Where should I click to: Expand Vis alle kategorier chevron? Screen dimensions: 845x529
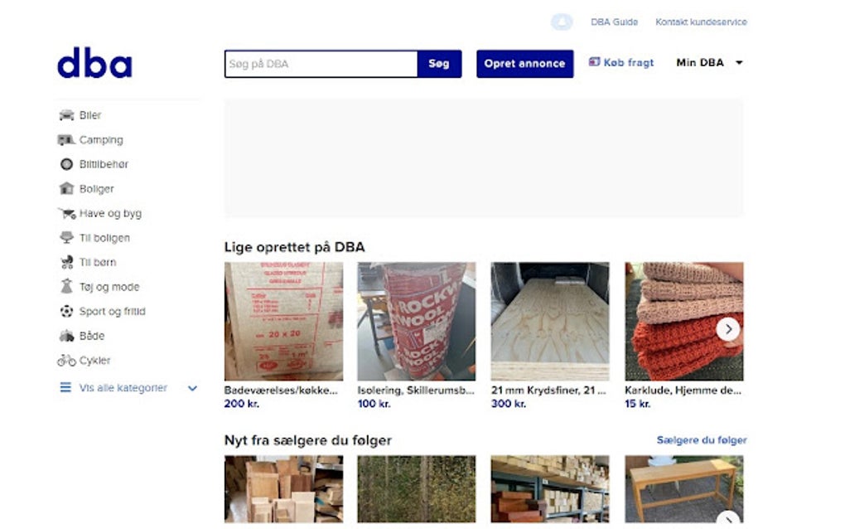(x=192, y=388)
